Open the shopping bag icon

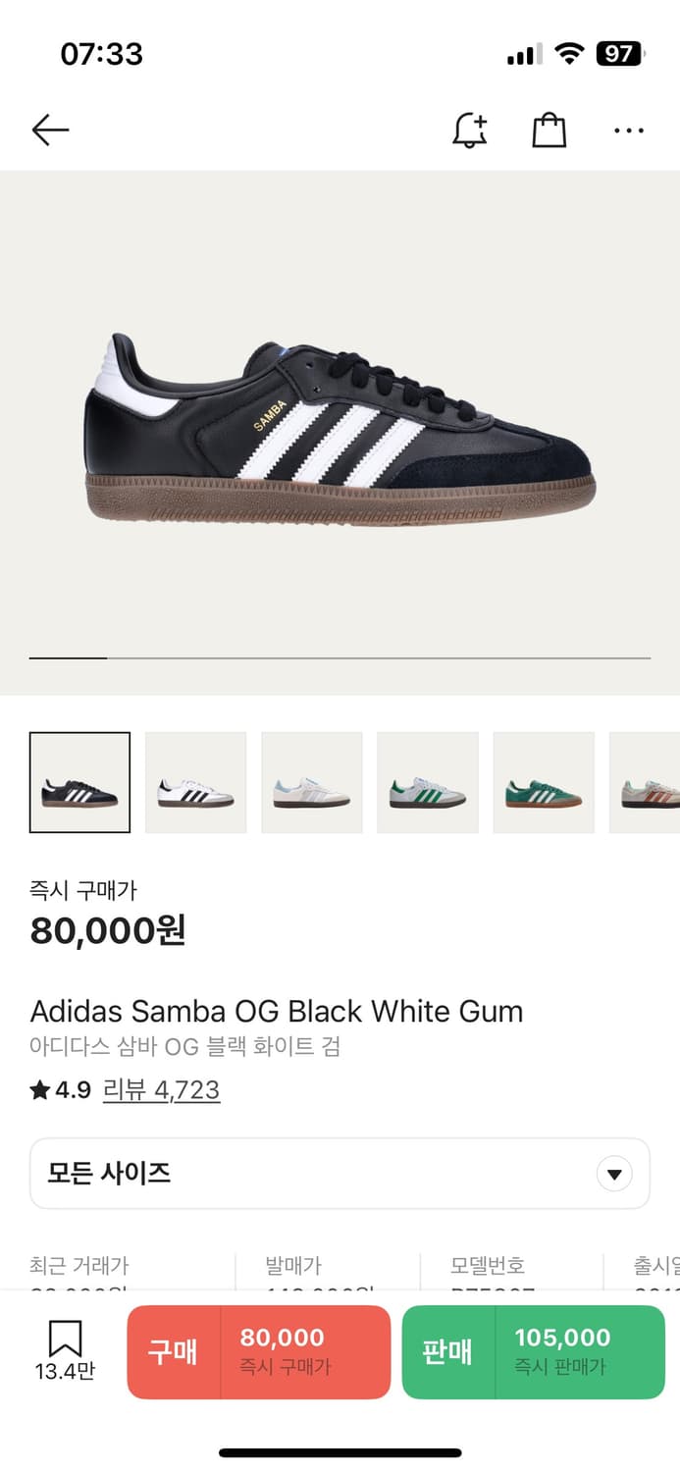[x=549, y=130]
